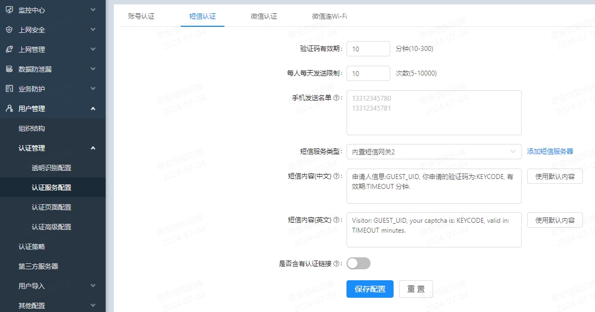Image resolution: width=595 pixels, height=312 pixels.
Task: Click the 业务防护 sidebar icon
Action: [9, 89]
